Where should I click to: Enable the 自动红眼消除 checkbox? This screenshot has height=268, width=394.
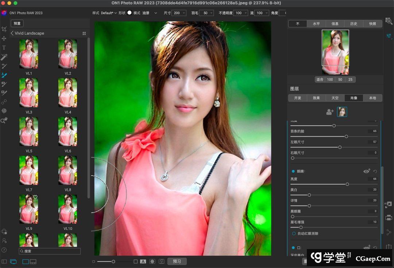[x=294, y=233]
